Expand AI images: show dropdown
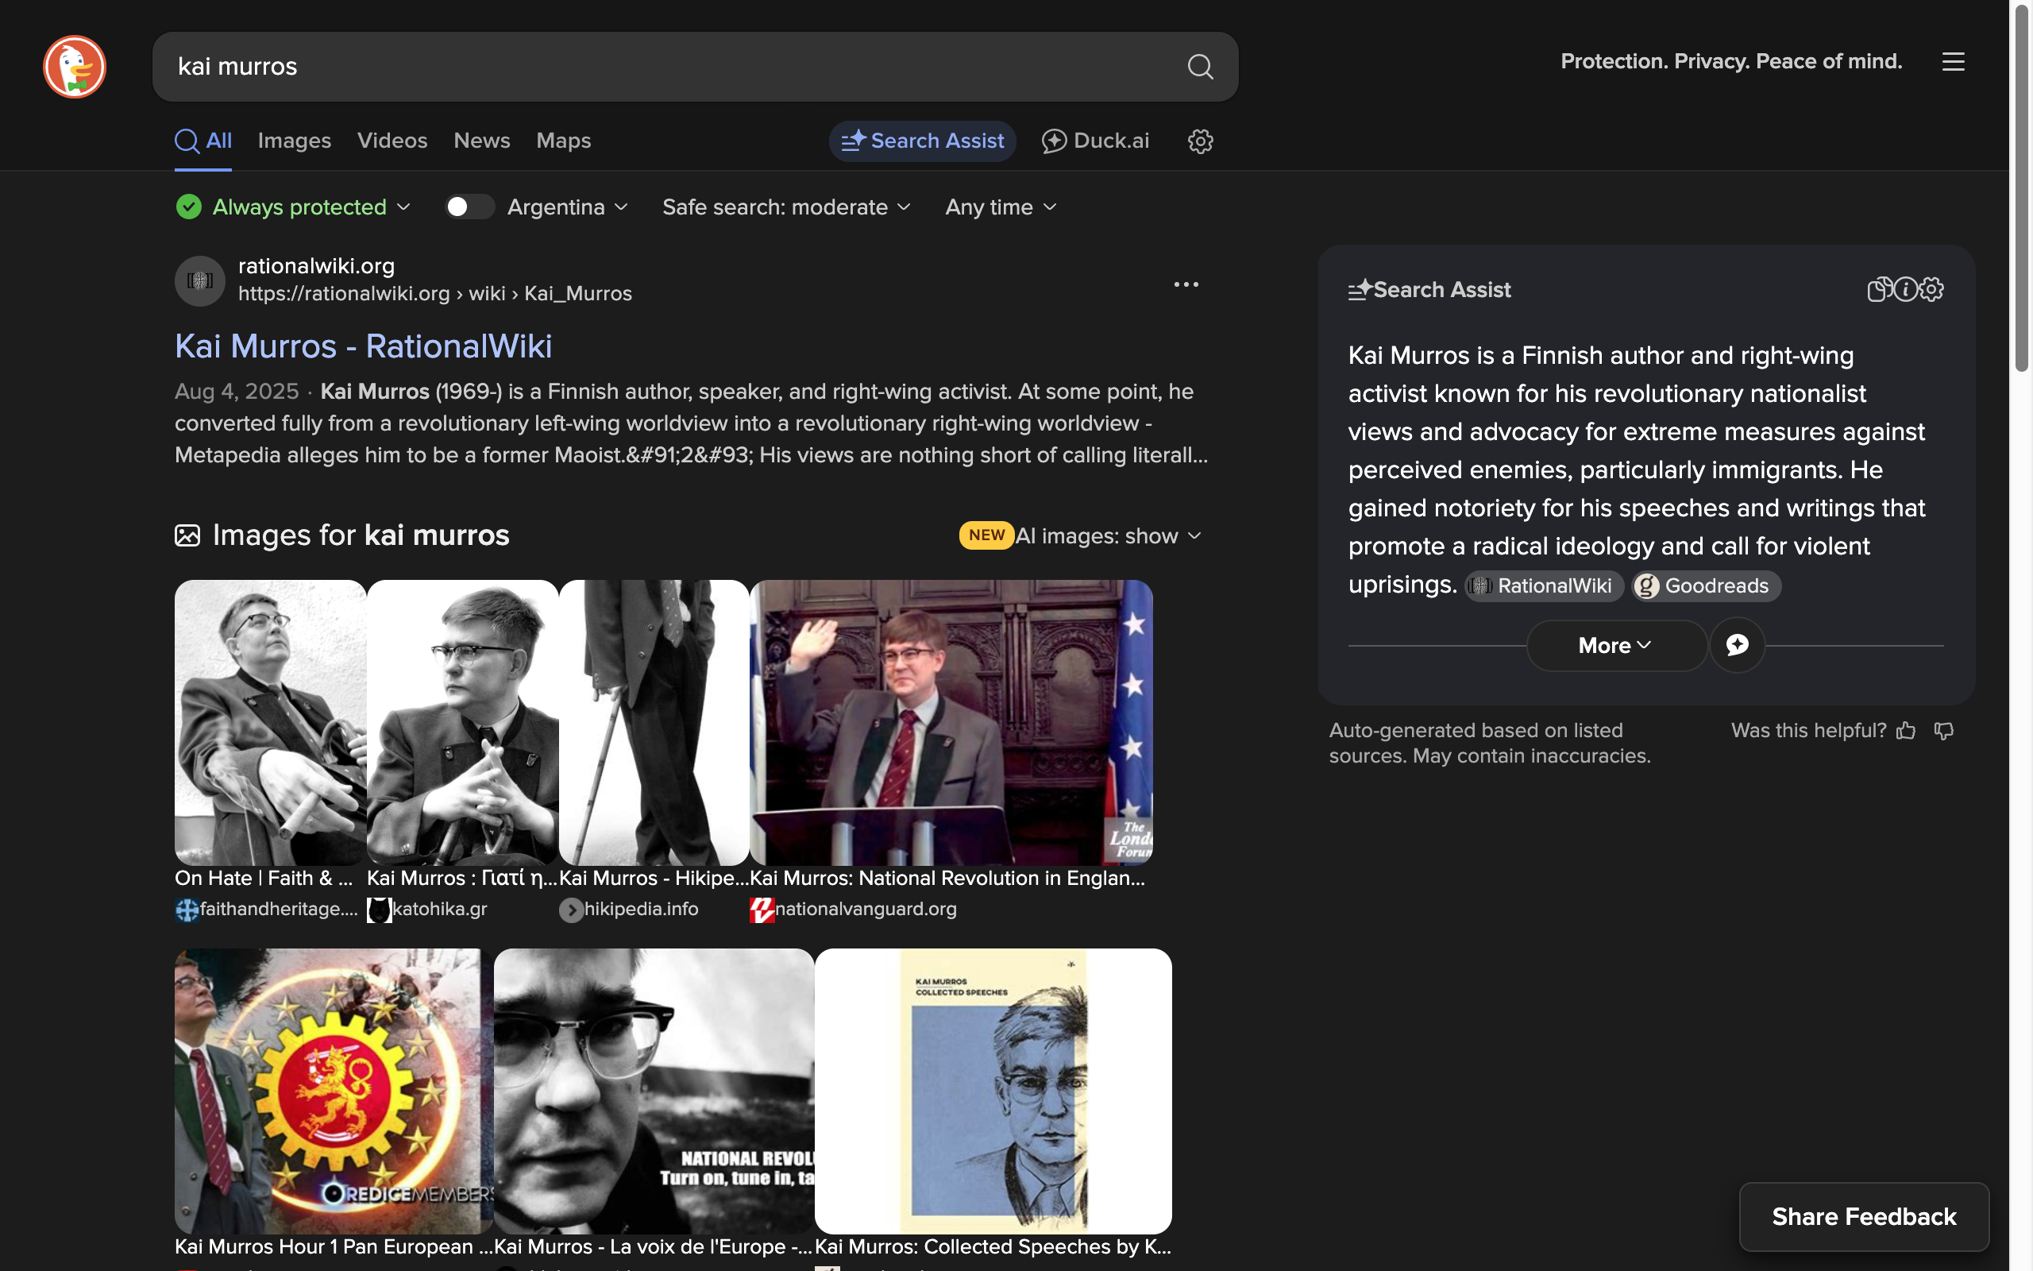 click(1107, 536)
